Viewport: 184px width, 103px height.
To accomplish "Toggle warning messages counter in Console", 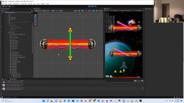I will 139,81.
